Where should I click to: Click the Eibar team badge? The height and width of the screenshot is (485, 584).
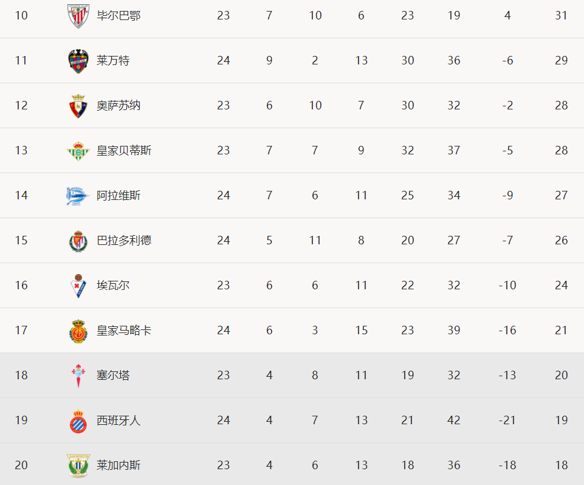pos(78,286)
